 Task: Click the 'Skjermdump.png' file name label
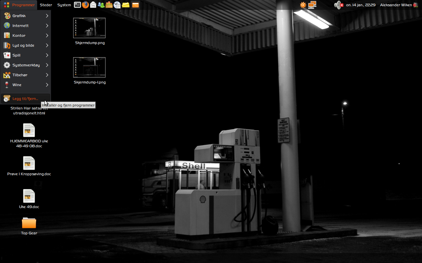90,43
